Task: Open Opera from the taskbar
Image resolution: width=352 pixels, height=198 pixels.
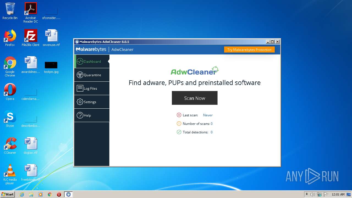Action: click(x=59, y=194)
